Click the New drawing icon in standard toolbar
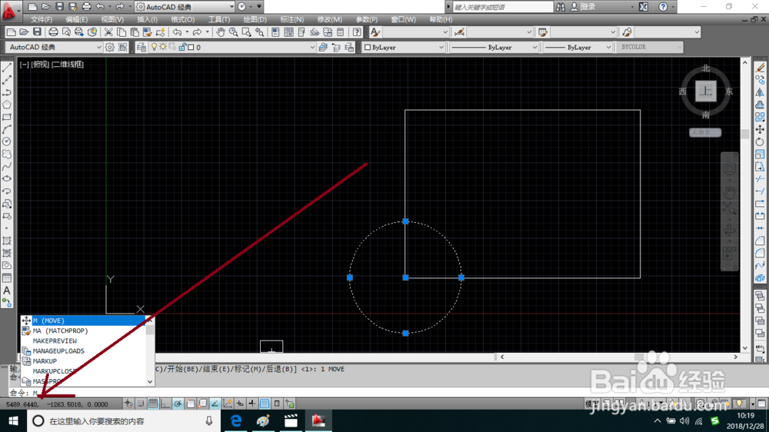 11,32
